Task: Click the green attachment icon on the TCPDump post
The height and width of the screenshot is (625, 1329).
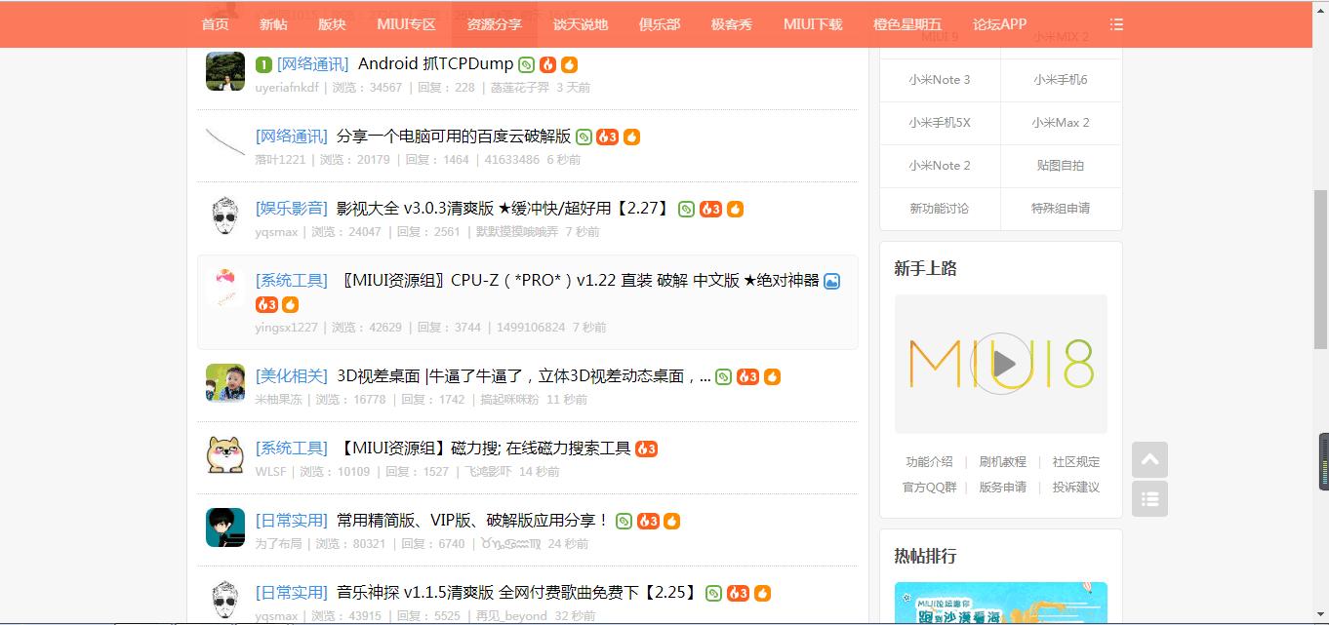Action: (x=526, y=63)
